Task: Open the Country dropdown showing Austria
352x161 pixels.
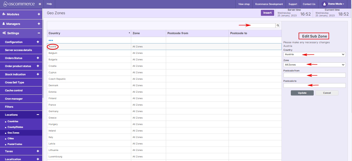Action: pyautogui.click(x=314, y=54)
